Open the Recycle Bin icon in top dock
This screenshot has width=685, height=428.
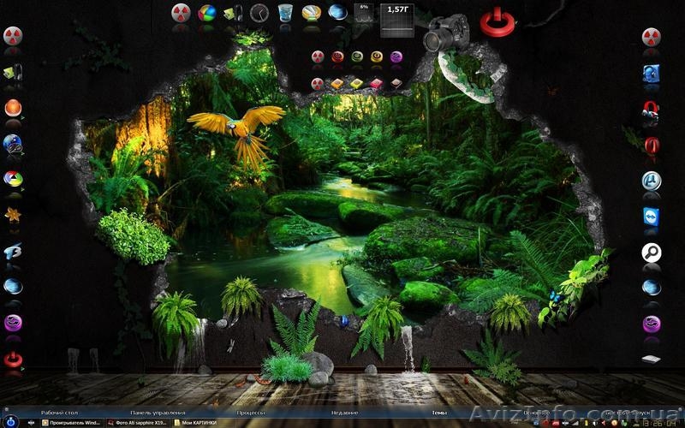pyautogui.click(x=285, y=12)
